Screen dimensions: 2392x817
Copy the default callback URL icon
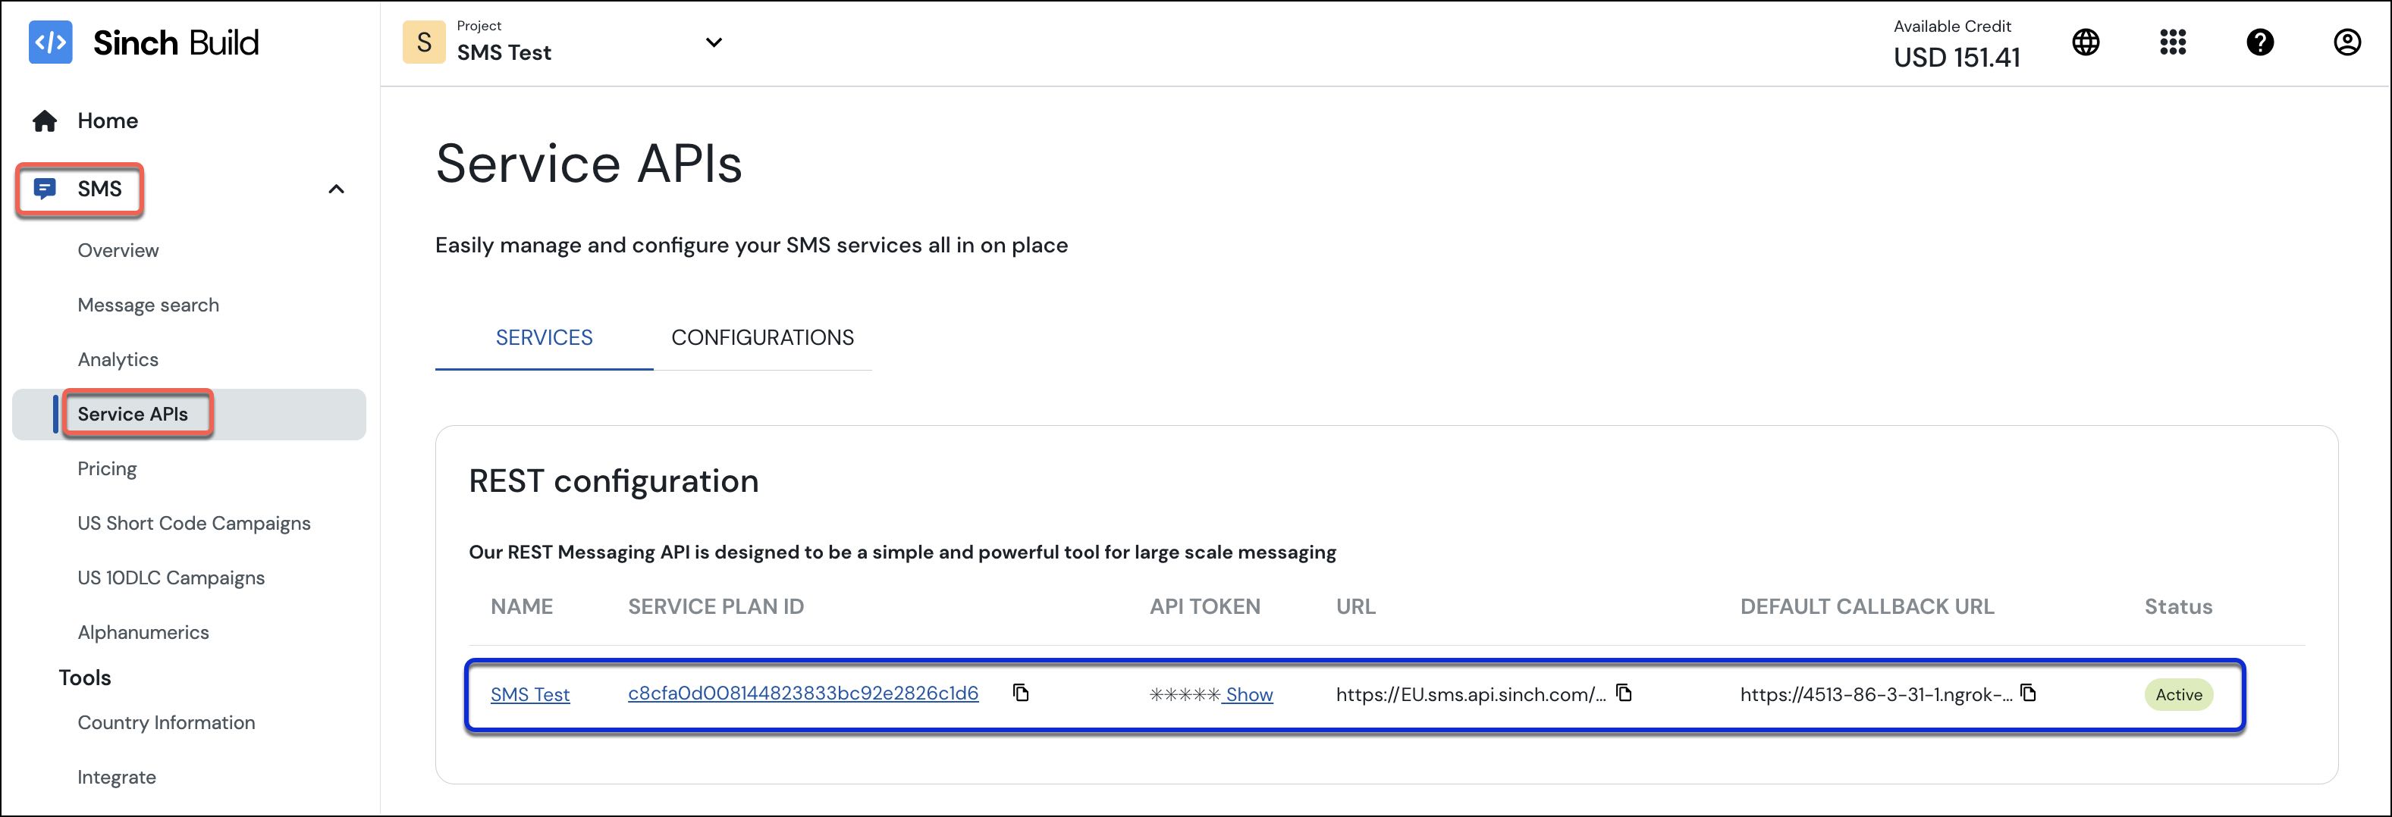tap(2027, 693)
